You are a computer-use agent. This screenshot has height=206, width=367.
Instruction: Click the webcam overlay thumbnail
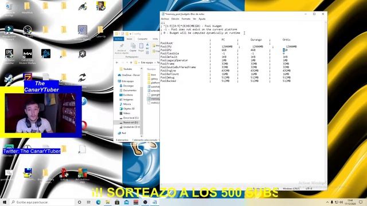click(40, 113)
